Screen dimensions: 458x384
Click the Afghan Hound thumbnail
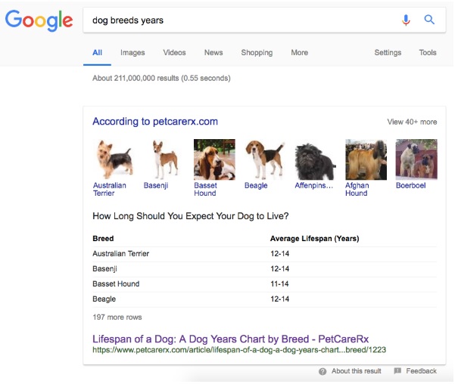coord(366,159)
